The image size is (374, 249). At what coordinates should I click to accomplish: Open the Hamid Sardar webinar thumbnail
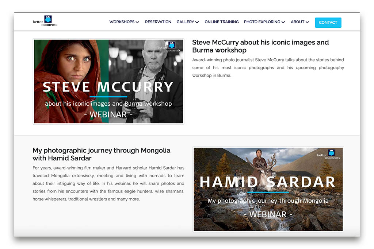tap(268, 189)
